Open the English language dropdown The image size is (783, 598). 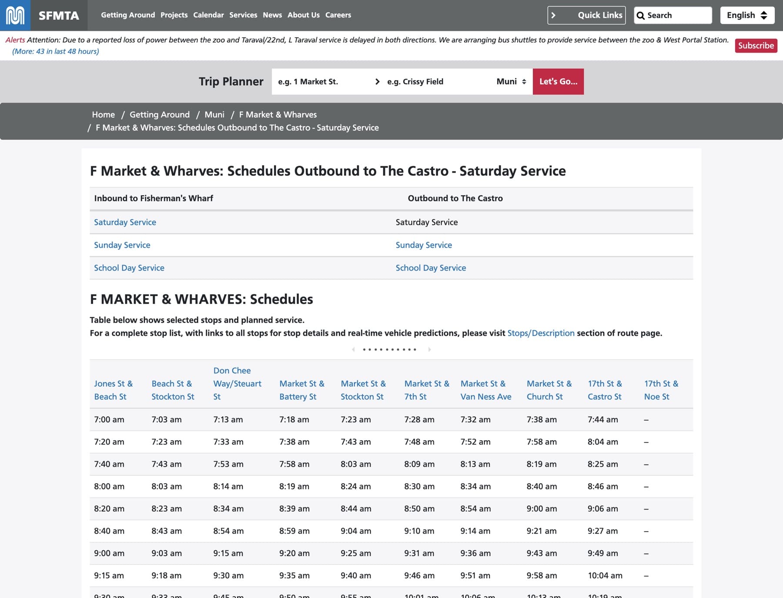[747, 15]
